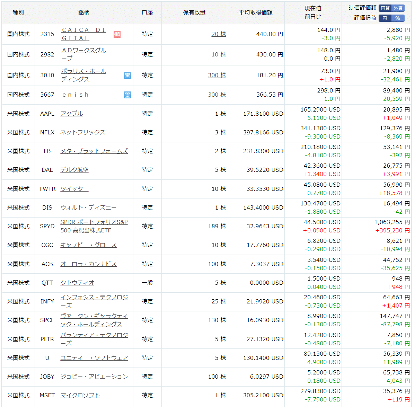Click the 341.1300 USD current price
The width and height of the screenshot is (415, 407).
(320, 129)
